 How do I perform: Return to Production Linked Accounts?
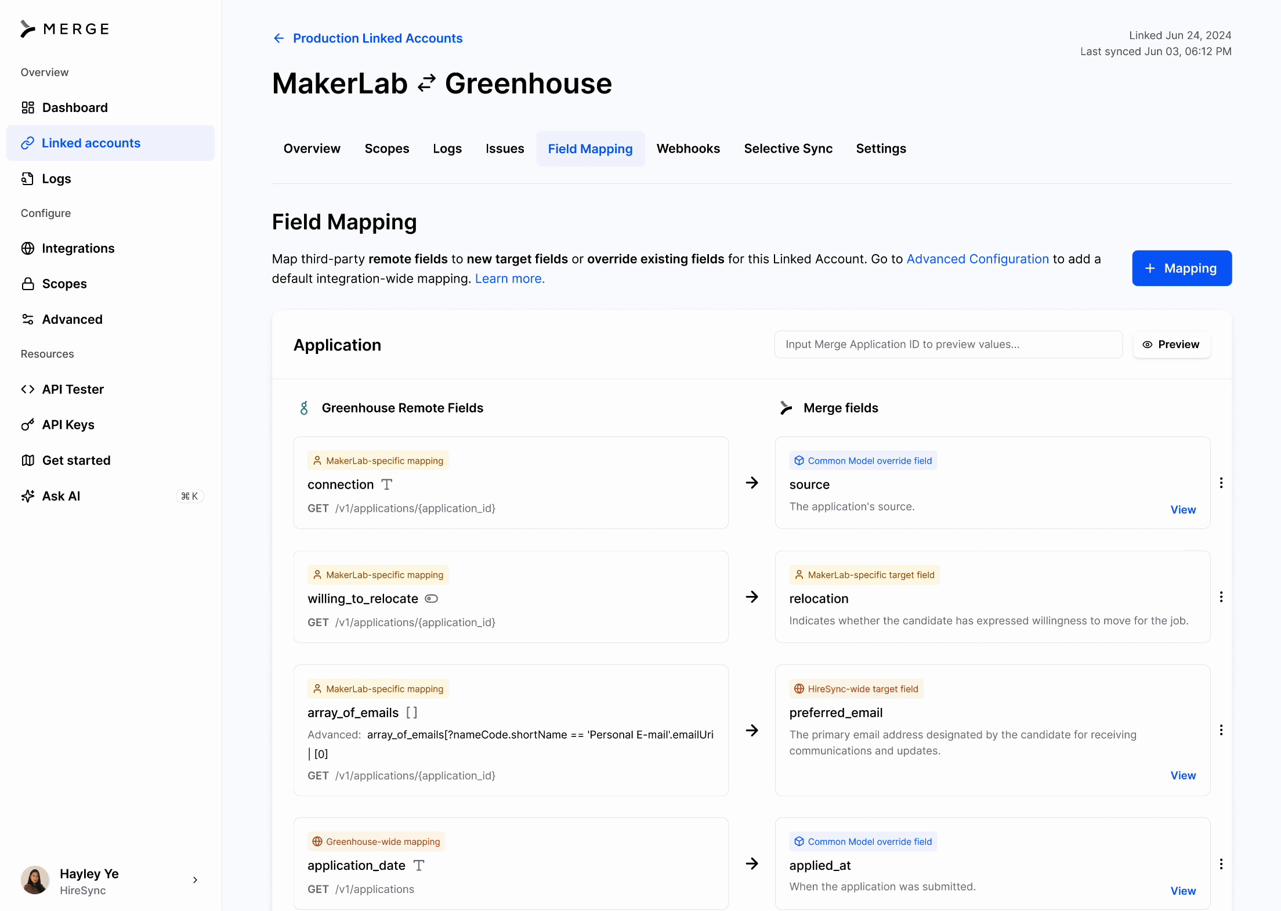(x=378, y=38)
